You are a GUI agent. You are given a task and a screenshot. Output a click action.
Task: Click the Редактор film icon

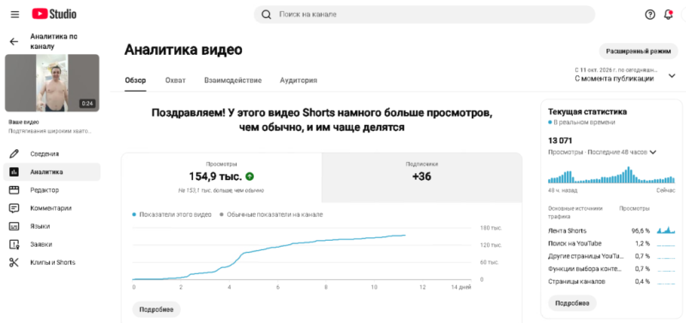pos(14,190)
